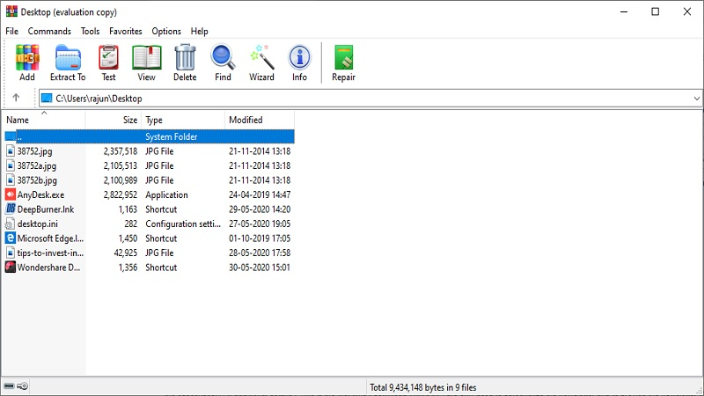The width and height of the screenshot is (704, 396).
Task: Click the Delete trash can icon
Action: pos(185,57)
